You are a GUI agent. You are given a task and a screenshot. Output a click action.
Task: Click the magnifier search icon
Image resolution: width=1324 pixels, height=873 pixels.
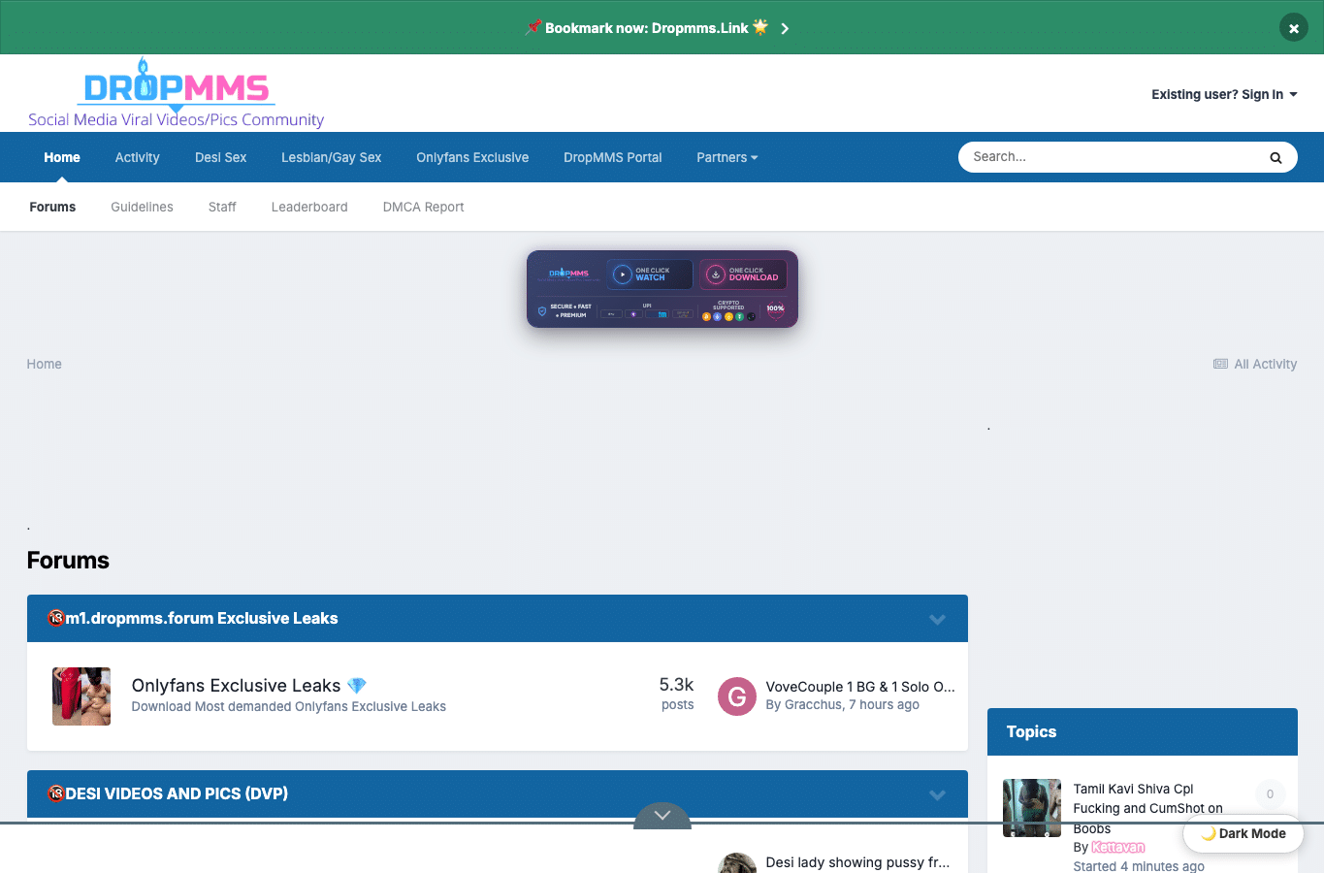1276,157
